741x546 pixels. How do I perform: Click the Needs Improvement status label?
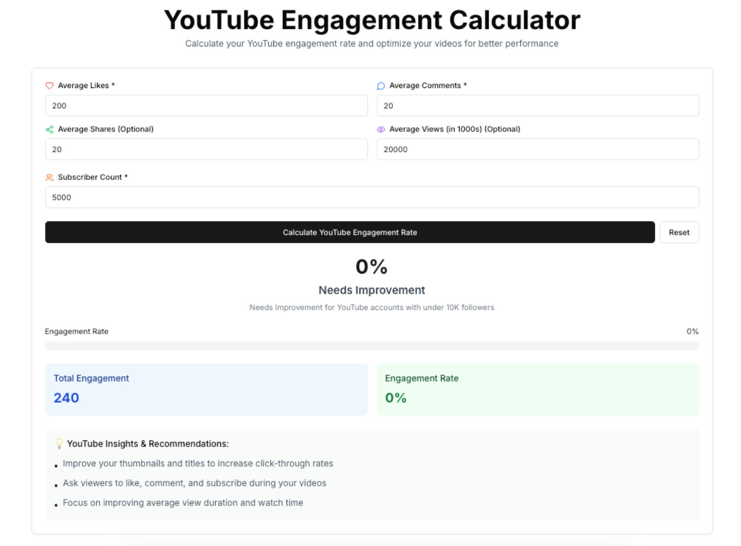(x=372, y=290)
